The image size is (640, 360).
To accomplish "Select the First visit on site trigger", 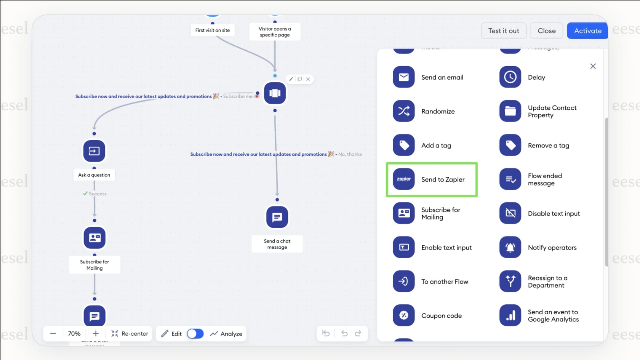I will click(x=213, y=30).
